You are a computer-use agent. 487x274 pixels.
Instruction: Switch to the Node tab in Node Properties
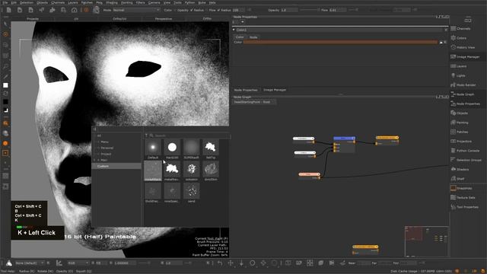pos(253,37)
